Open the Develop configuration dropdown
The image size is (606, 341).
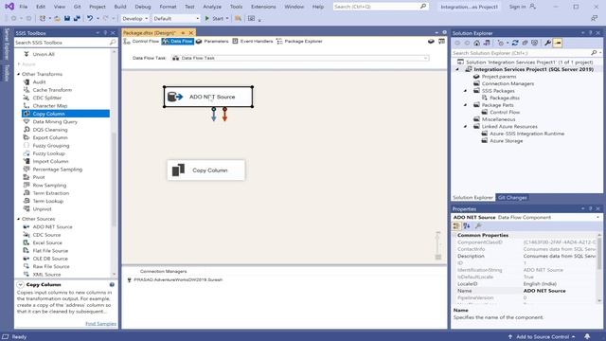(134, 18)
